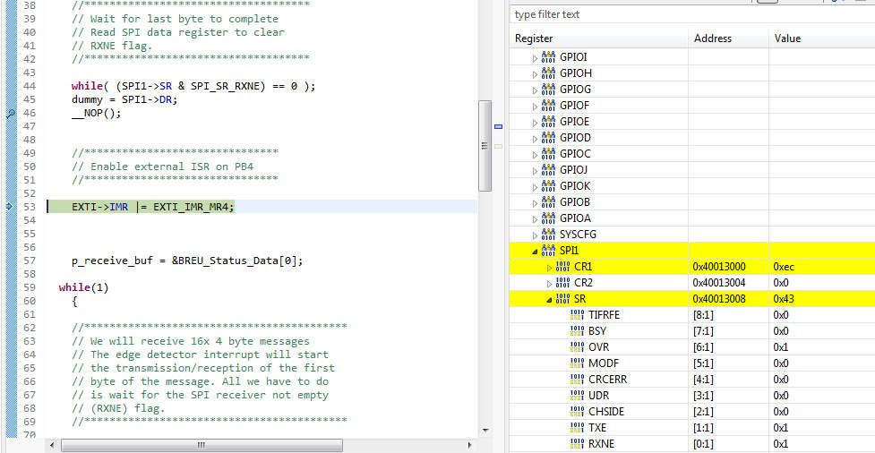875x453 pixels.
Task: Sort by the Value column header
Action: point(821,38)
